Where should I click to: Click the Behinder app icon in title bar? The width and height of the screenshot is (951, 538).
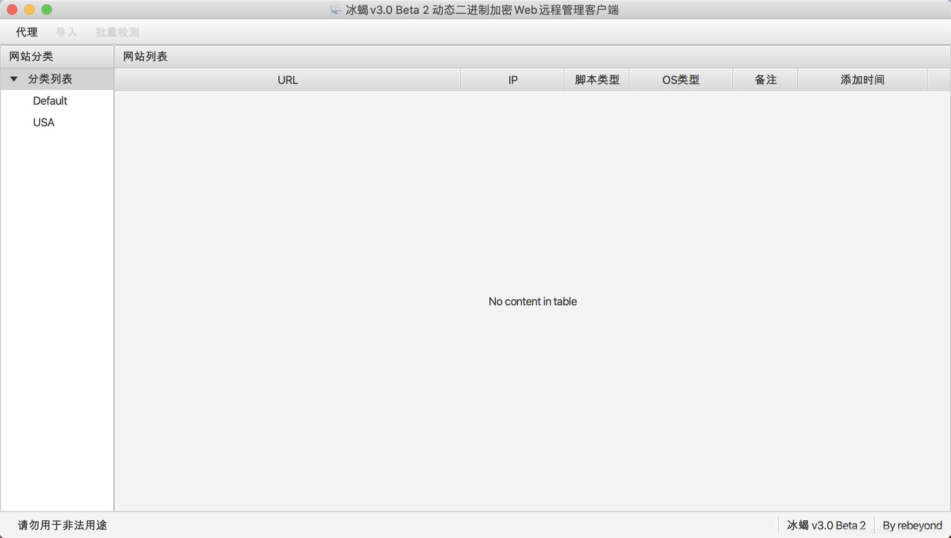[335, 10]
